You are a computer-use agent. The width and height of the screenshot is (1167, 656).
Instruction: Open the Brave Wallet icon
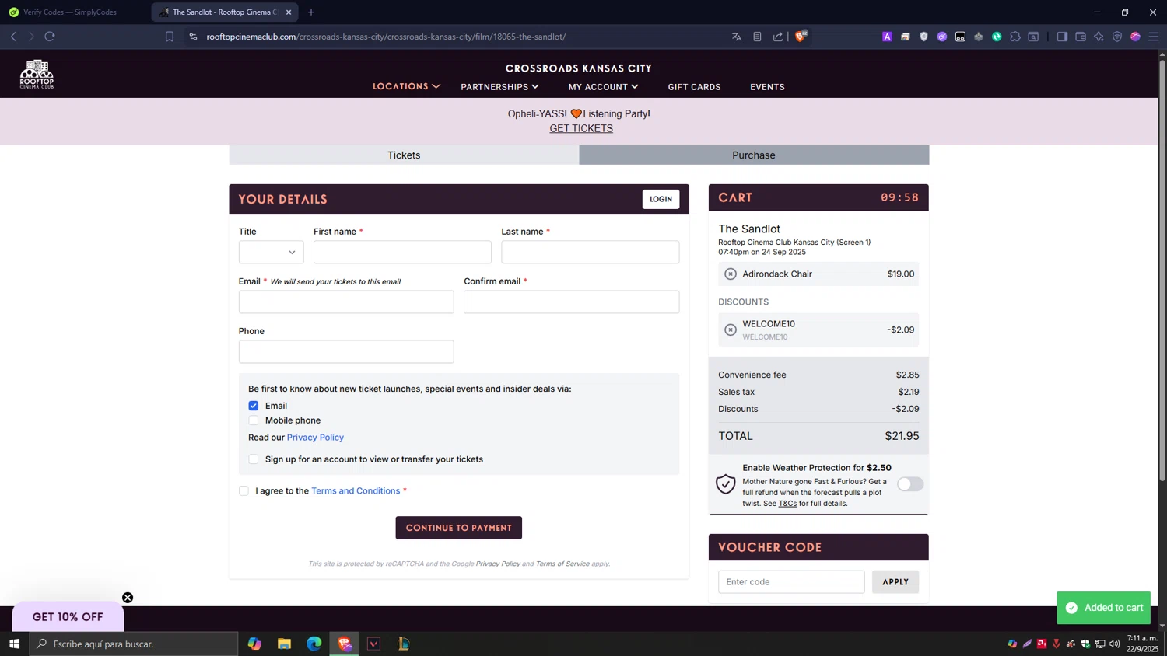(1081, 37)
